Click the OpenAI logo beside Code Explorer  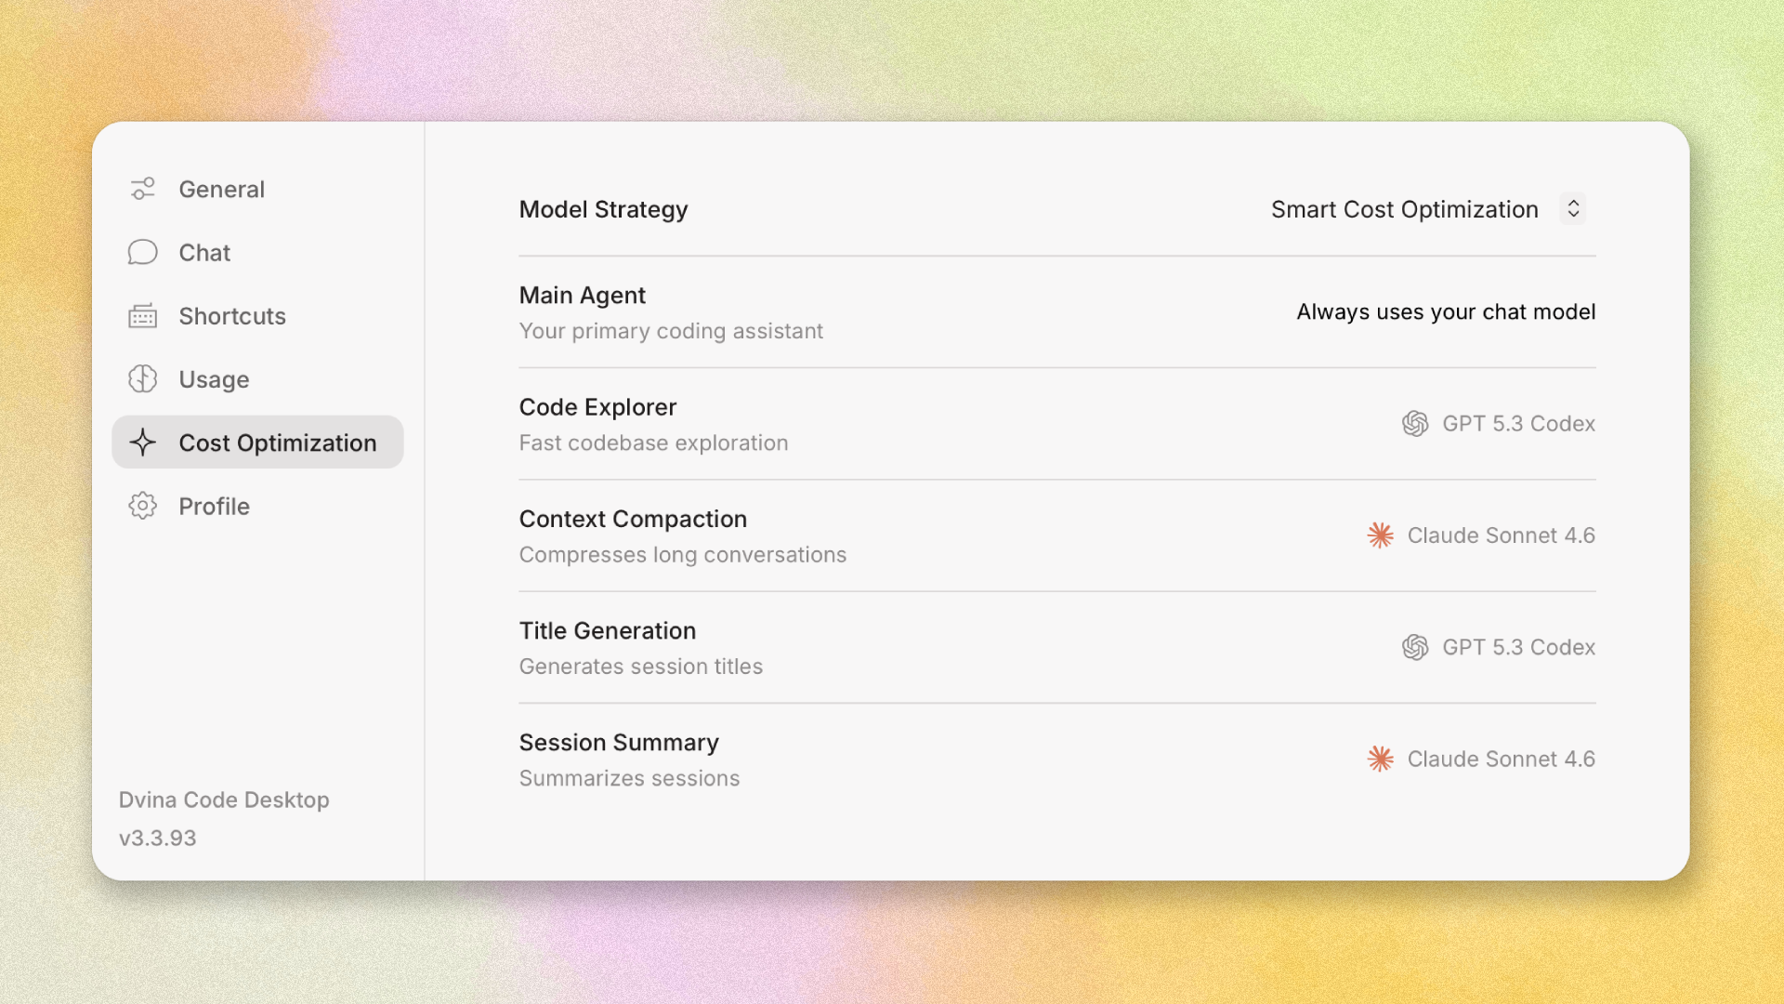[1415, 424]
